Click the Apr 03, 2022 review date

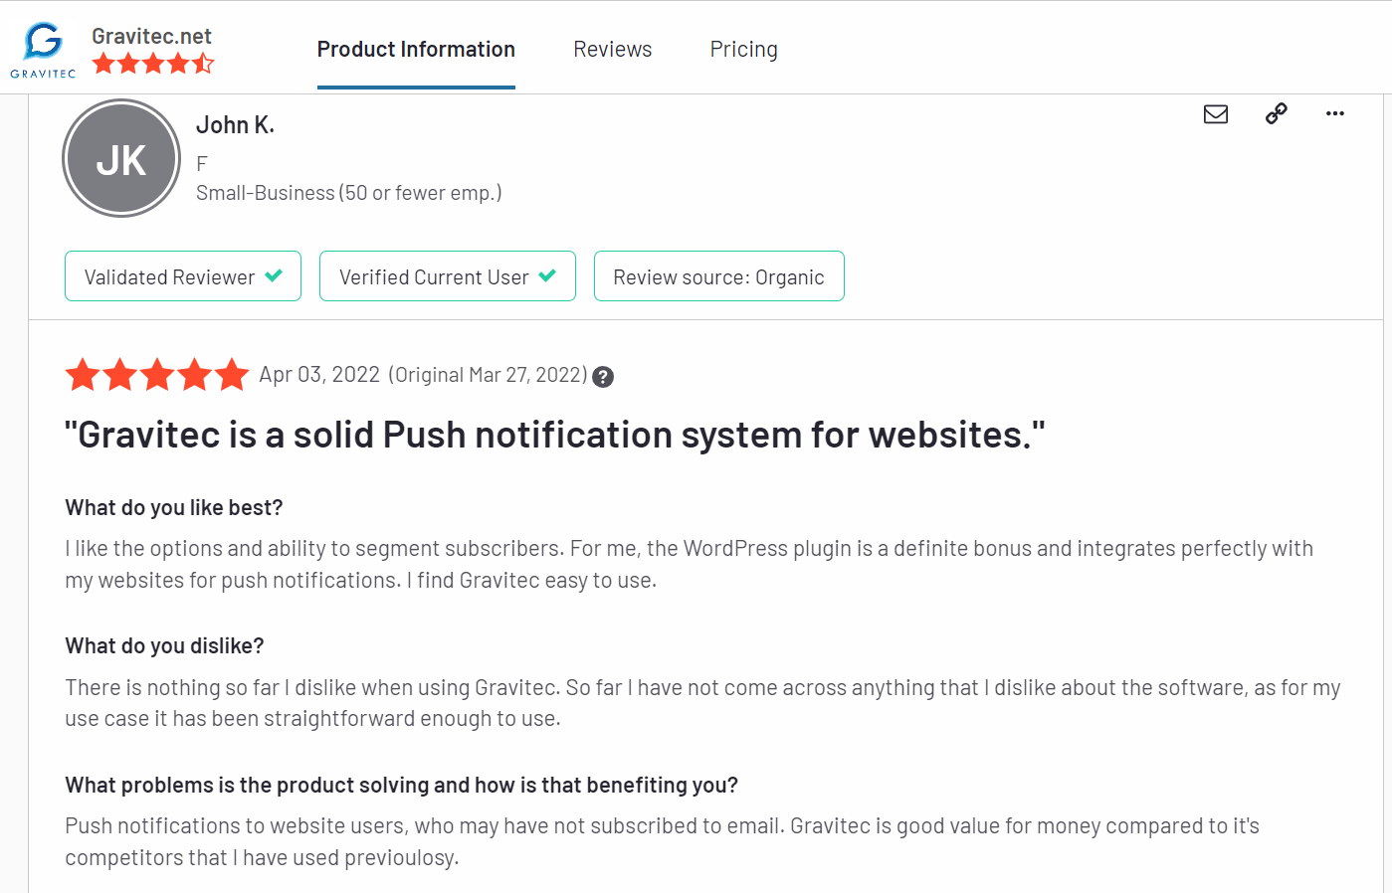tap(319, 375)
